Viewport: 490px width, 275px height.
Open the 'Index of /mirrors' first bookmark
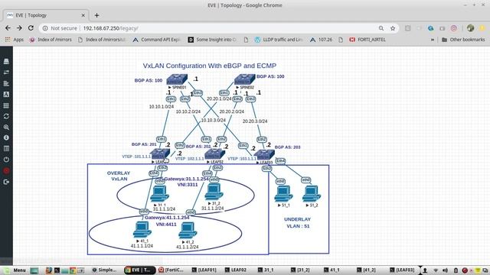[51, 40]
